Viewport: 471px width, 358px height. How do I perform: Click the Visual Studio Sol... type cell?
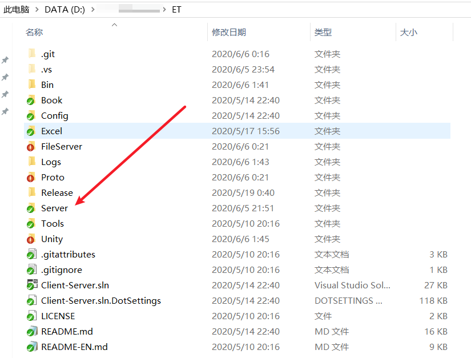pyautogui.click(x=352, y=285)
